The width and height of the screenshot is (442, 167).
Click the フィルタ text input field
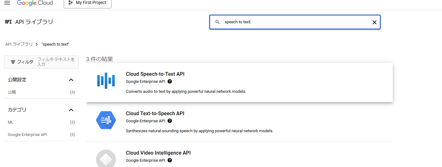click(x=56, y=62)
